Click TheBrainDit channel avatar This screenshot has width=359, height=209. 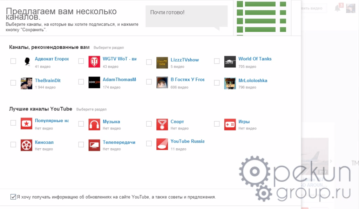[x=26, y=83]
